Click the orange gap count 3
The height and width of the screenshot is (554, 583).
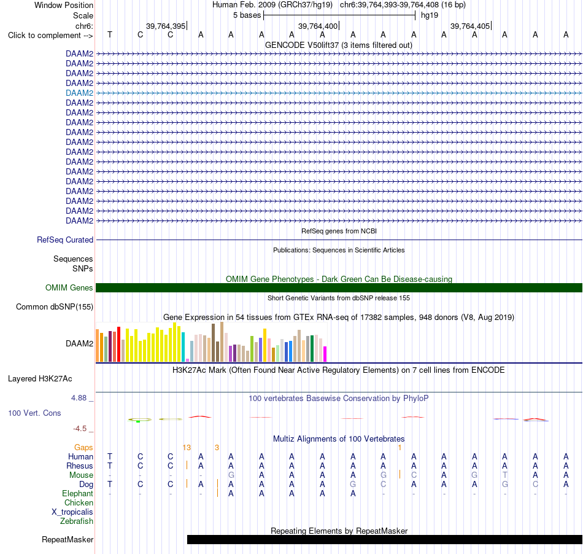coord(217,448)
